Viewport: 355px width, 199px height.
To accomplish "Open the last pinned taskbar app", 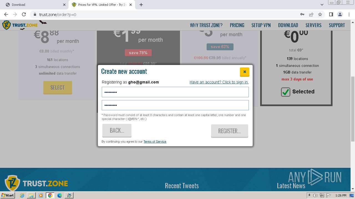I will pos(69,195).
